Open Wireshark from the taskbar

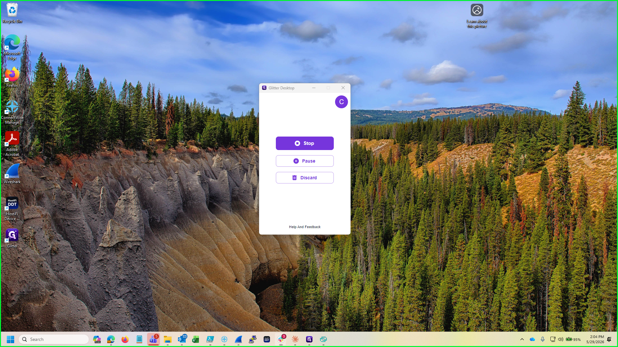(239, 339)
